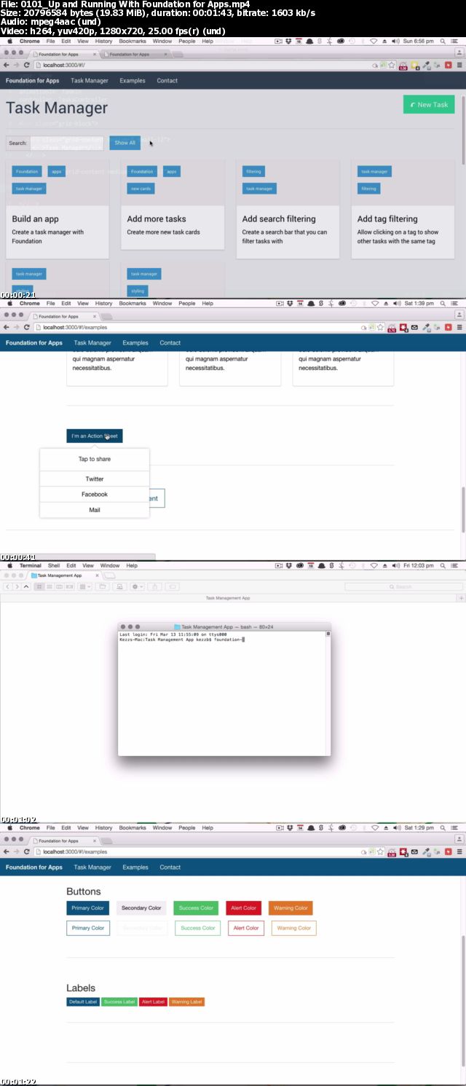Select the new cards tag
The height and width of the screenshot is (1086, 466).
(x=141, y=189)
